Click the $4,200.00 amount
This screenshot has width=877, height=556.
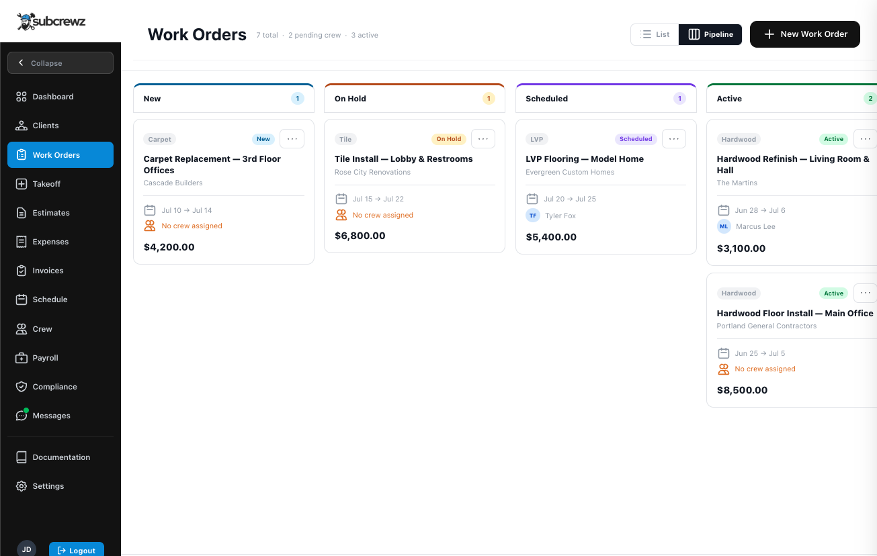pyautogui.click(x=169, y=247)
